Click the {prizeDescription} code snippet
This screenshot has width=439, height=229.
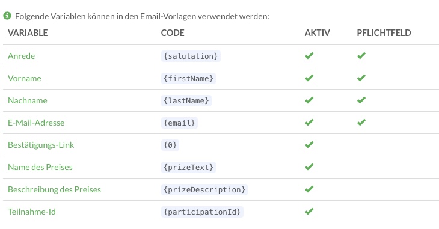[x=204, y=189]
